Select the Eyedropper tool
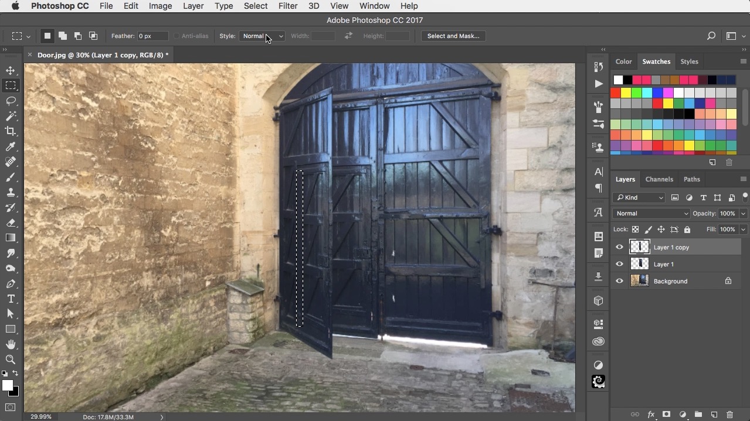The image size is (750, 421). 11,146
